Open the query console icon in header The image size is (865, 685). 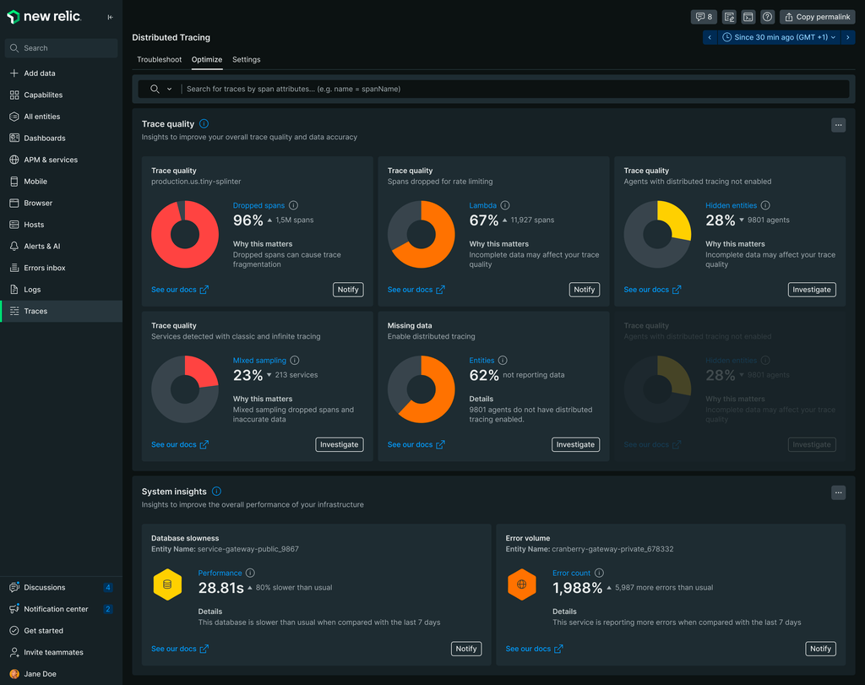tap(748, 17)
